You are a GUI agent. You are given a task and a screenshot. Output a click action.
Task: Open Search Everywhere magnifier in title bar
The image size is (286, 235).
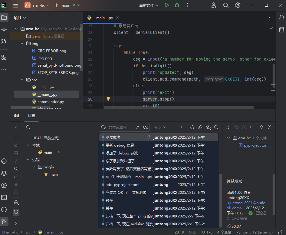click(226, 5)
